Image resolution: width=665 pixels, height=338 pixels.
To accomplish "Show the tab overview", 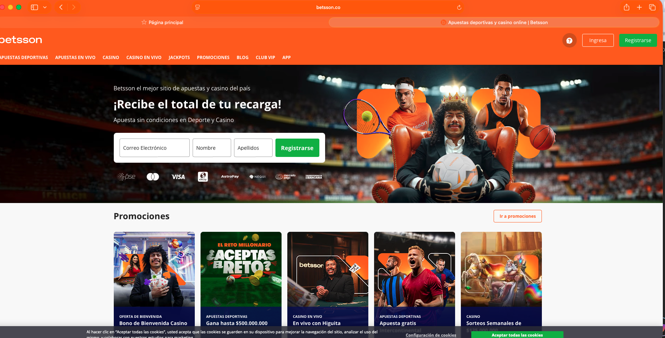I will [x=652, y=7].
